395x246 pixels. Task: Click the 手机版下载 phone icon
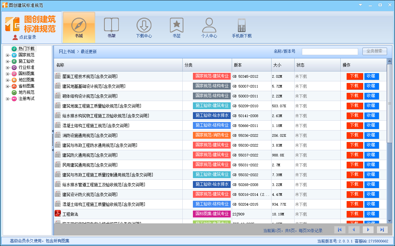pyautogui.click(x=242, y=25)
